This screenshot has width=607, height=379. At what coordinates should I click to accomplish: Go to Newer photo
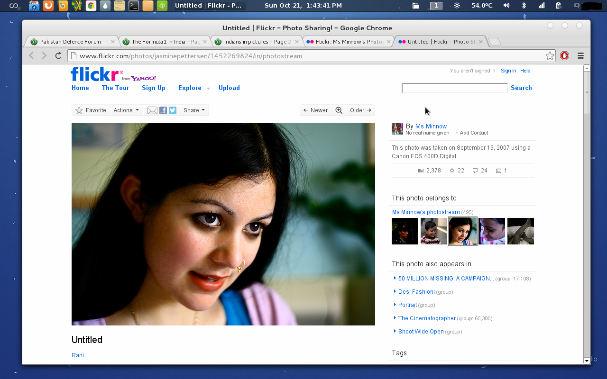point(316,110)
